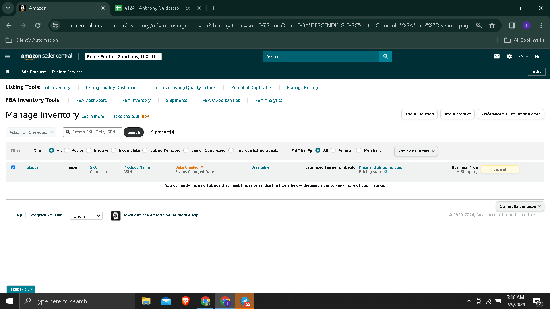
Task: Open Preferences: 11 columns hidden
Action: [511, 114]
